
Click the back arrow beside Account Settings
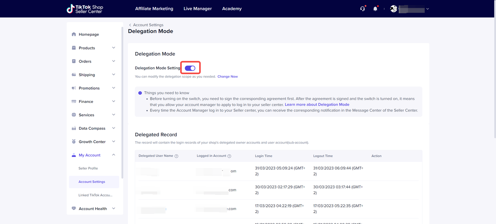(x=130, y=25)
